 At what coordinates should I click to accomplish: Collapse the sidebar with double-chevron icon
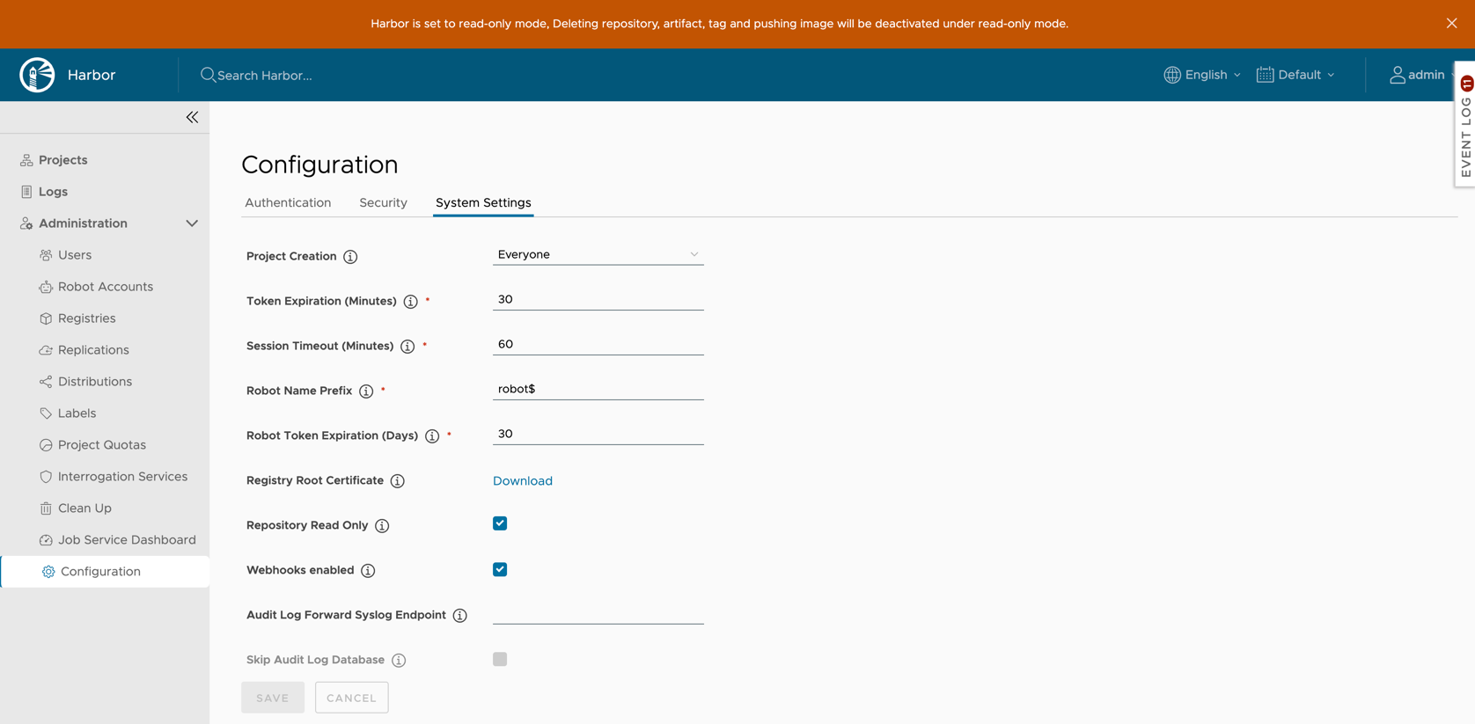click(192, 117)
